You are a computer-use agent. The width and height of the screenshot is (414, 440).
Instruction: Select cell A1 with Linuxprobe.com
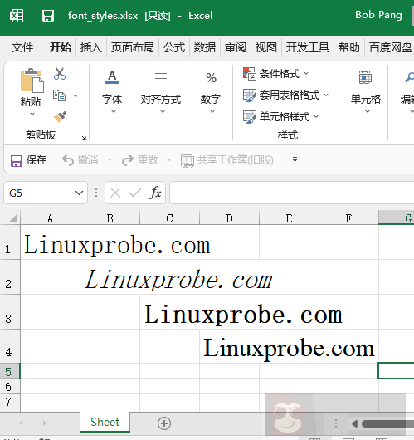[x=51, y=242]
